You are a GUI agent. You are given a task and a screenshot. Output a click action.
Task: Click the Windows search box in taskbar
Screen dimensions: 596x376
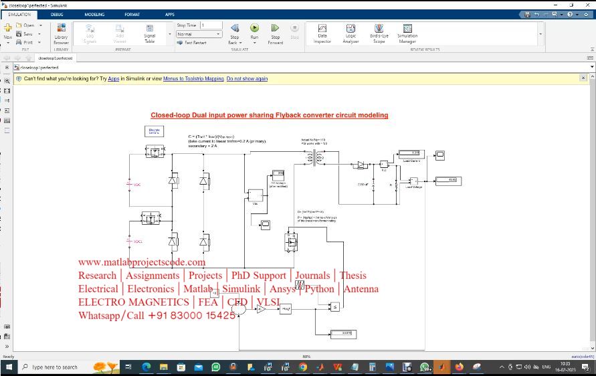[54, 367]
